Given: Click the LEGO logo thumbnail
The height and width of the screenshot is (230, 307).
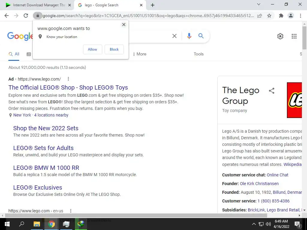Looking at the screenshot, I should click(x=294, y=100).
